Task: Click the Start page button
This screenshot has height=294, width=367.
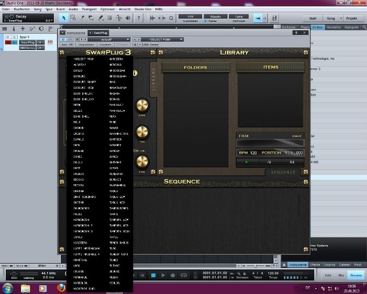Action: click(x=313, y=18)
